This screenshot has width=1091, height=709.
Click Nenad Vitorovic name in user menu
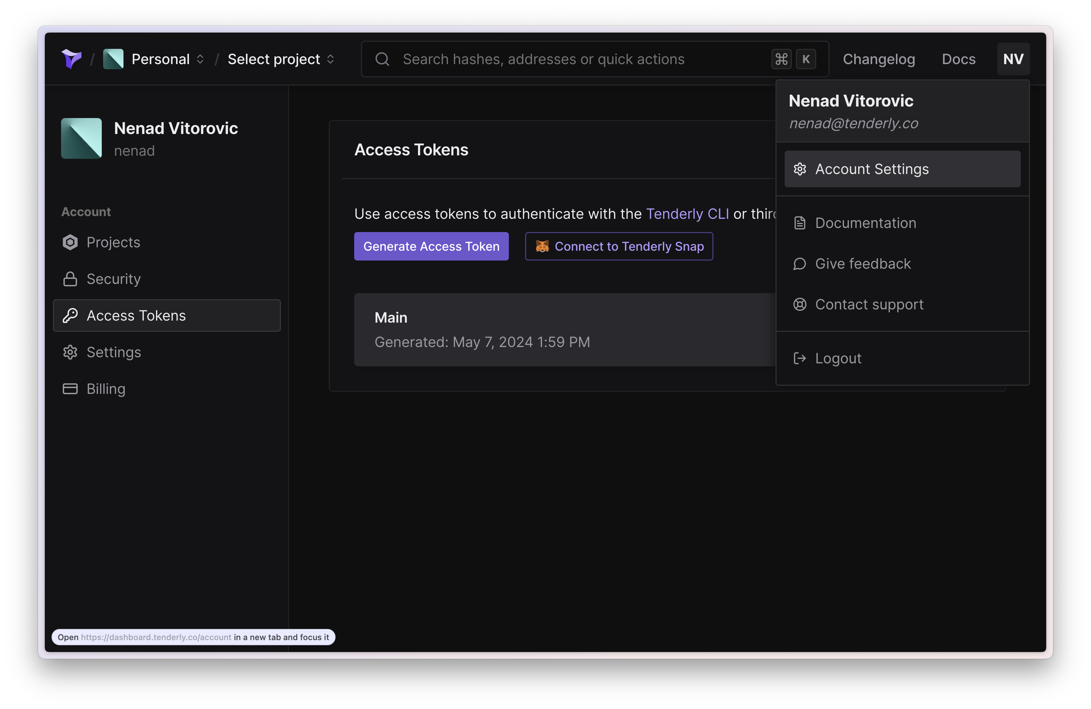851,100
